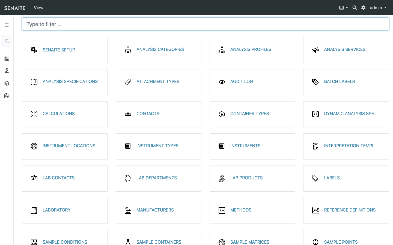Select the View menu item

38,8
